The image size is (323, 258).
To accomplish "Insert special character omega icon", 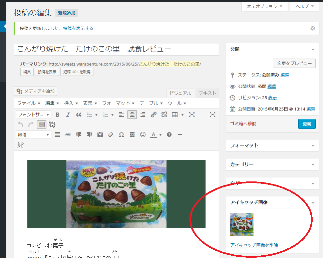I will click(121, 134).
